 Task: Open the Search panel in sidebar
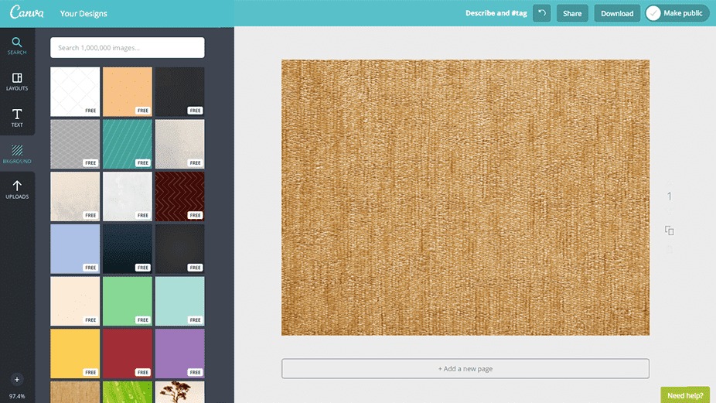tap(17, 46)
